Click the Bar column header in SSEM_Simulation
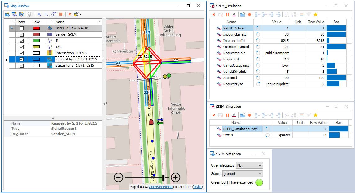The width and height of the screenshot is (355, 193). pos(338,122)
